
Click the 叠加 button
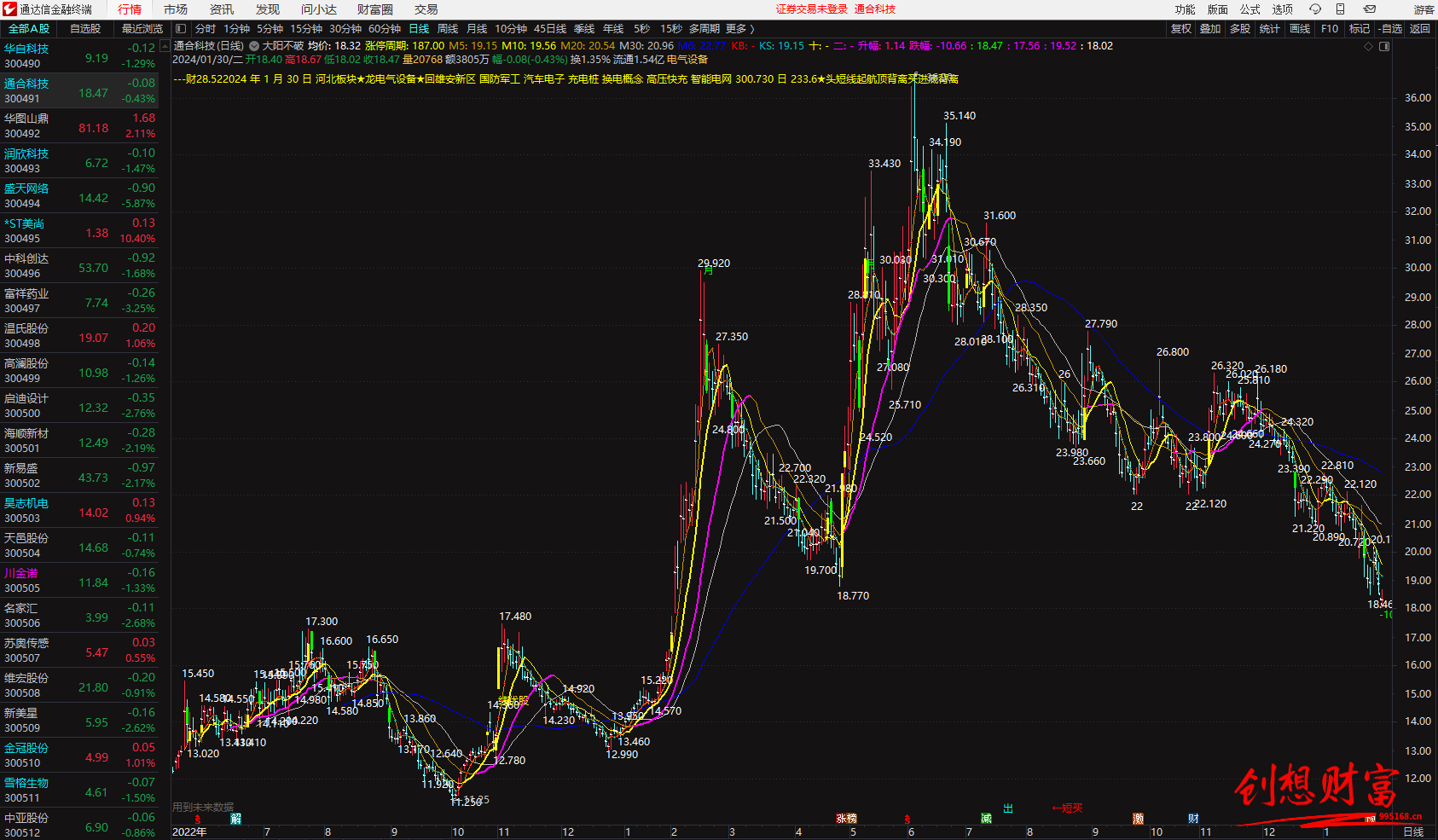point(1210,29)
